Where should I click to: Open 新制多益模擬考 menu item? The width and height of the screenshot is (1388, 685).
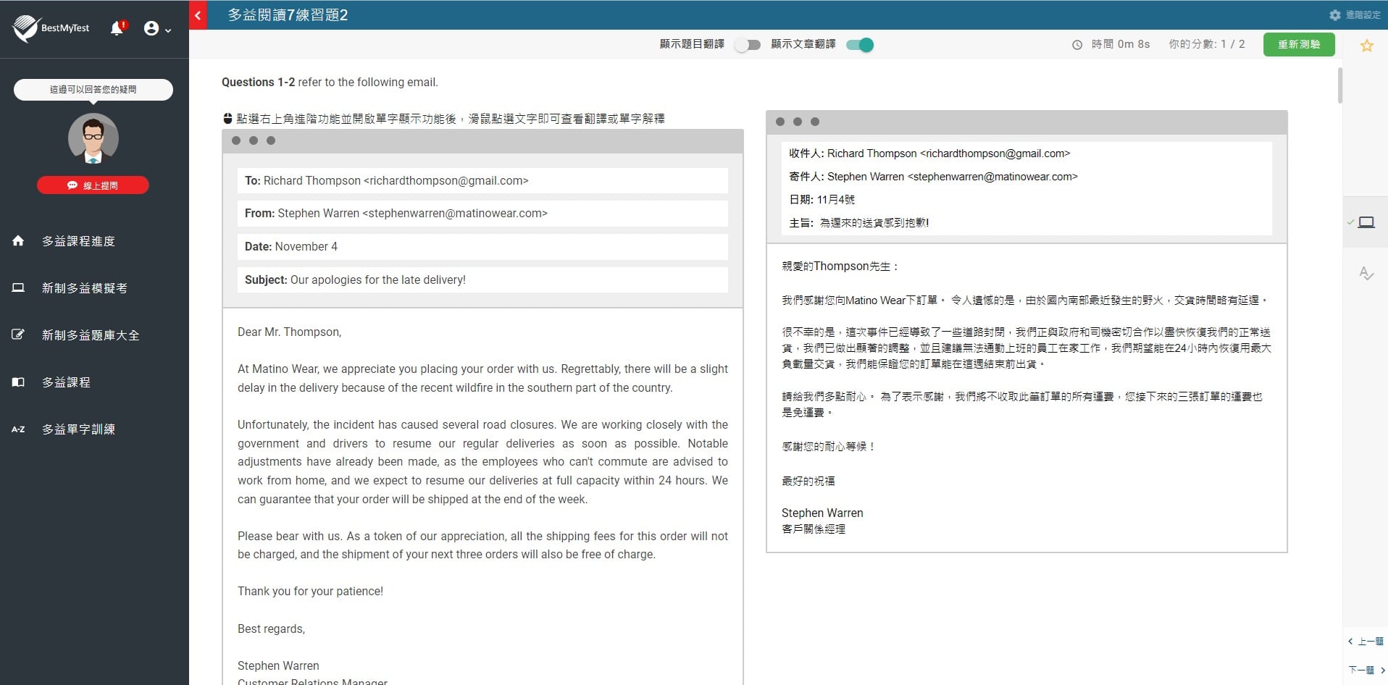click(x=84, y=288)
